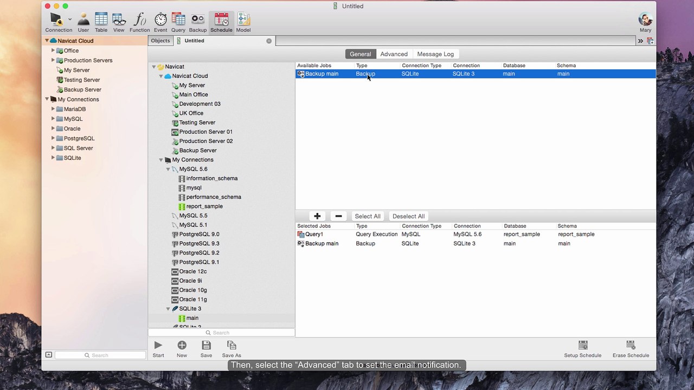Image resolution: width=694 pixels, height=390 pixels.
Task: Click the Select All button
Action: click(368, 216)
